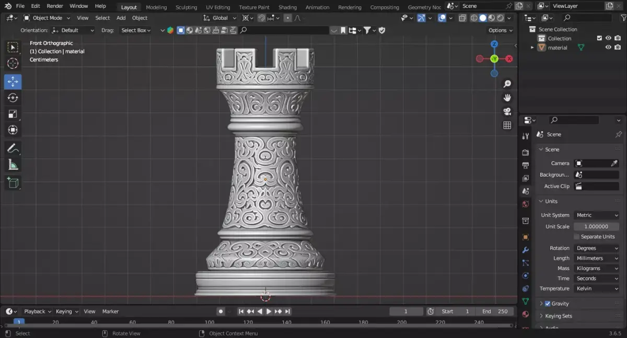Screen dimensions: 627x338
Task: Open the timeline Marker menu
Action: pos(110,311)
